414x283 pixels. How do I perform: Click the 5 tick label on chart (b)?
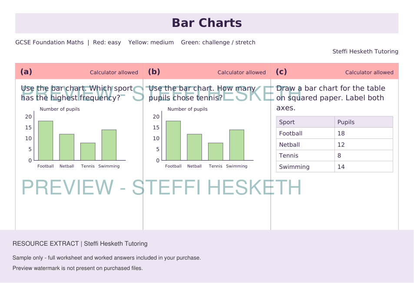click(x=158, y=149)
